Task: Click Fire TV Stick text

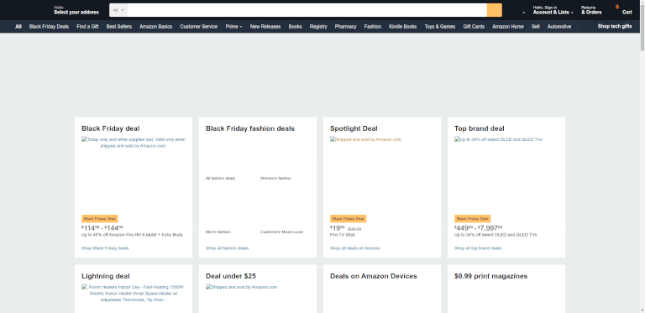Action: point(343,235)
